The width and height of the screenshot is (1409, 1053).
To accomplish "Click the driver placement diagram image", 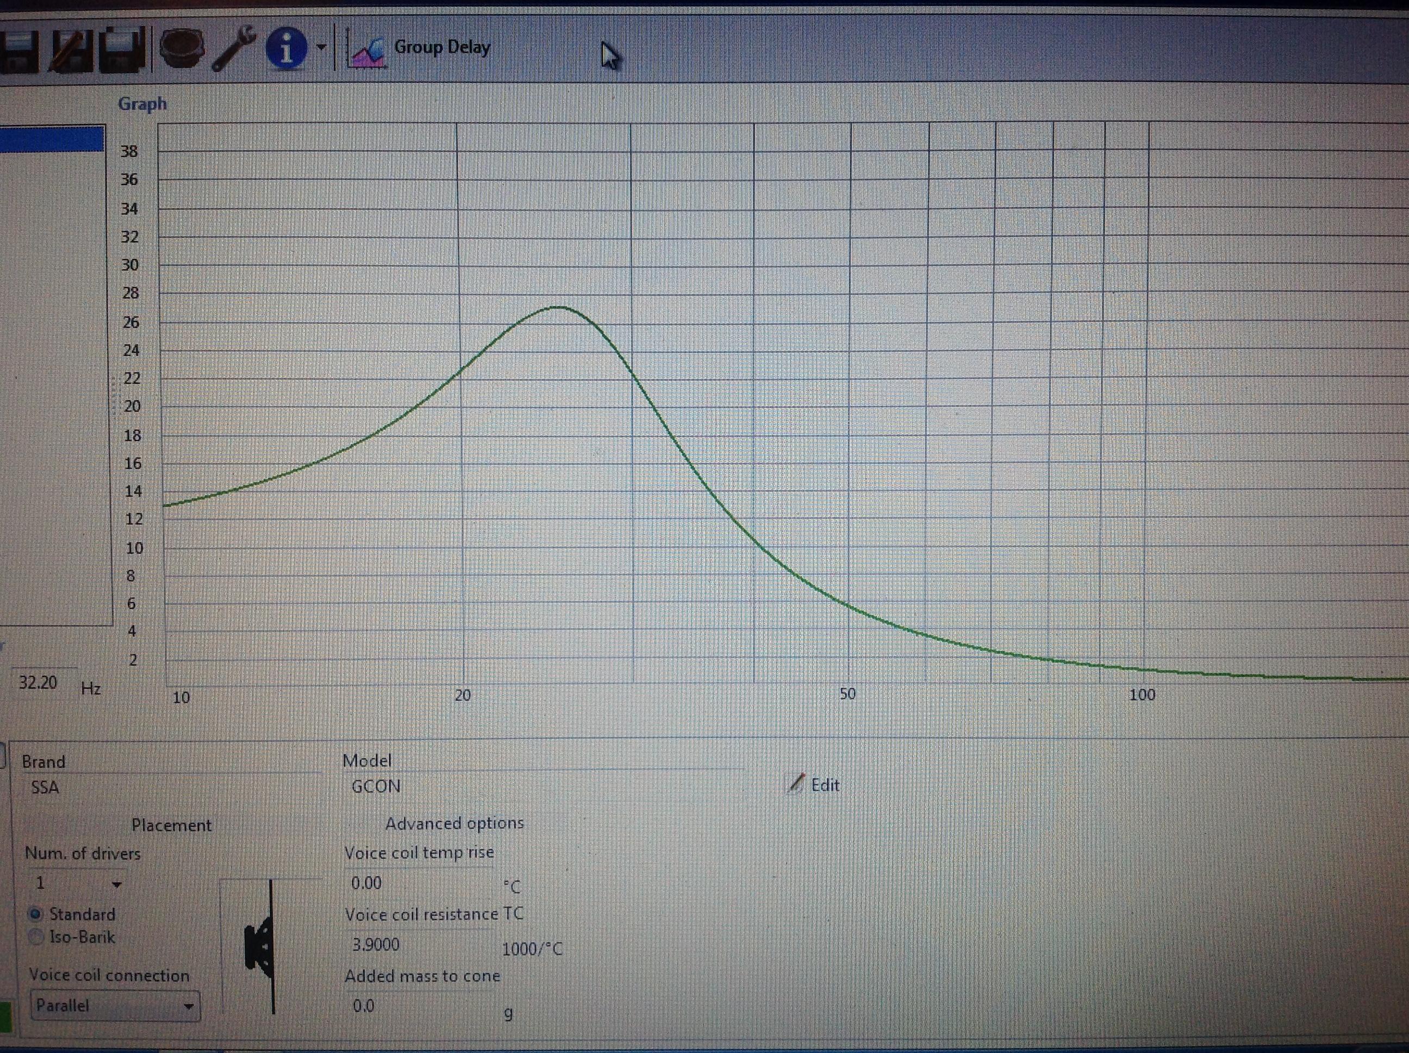I will tap(271, 945).
